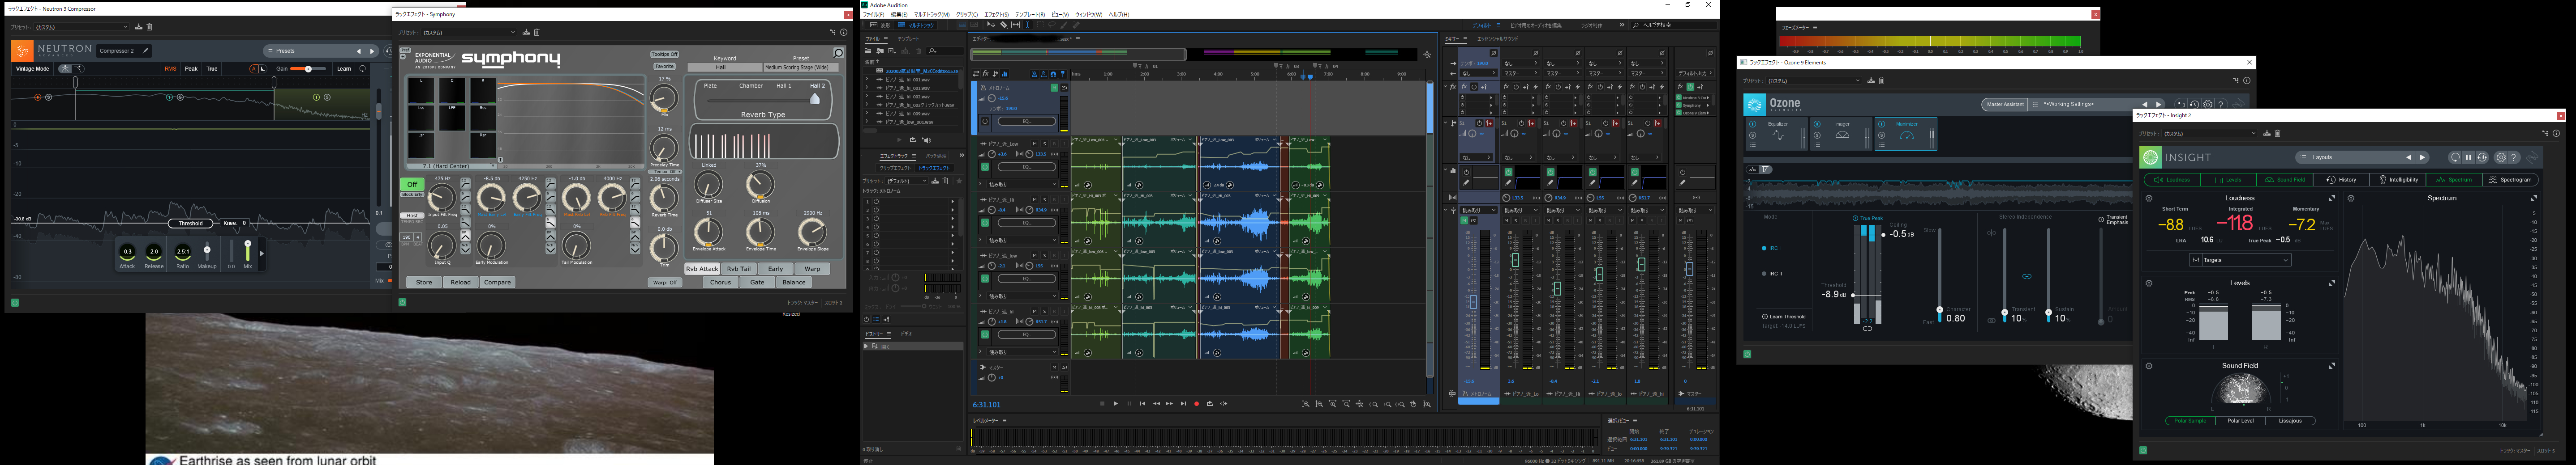Open the Chorus tab in Symphony

[x=720, y=283]
